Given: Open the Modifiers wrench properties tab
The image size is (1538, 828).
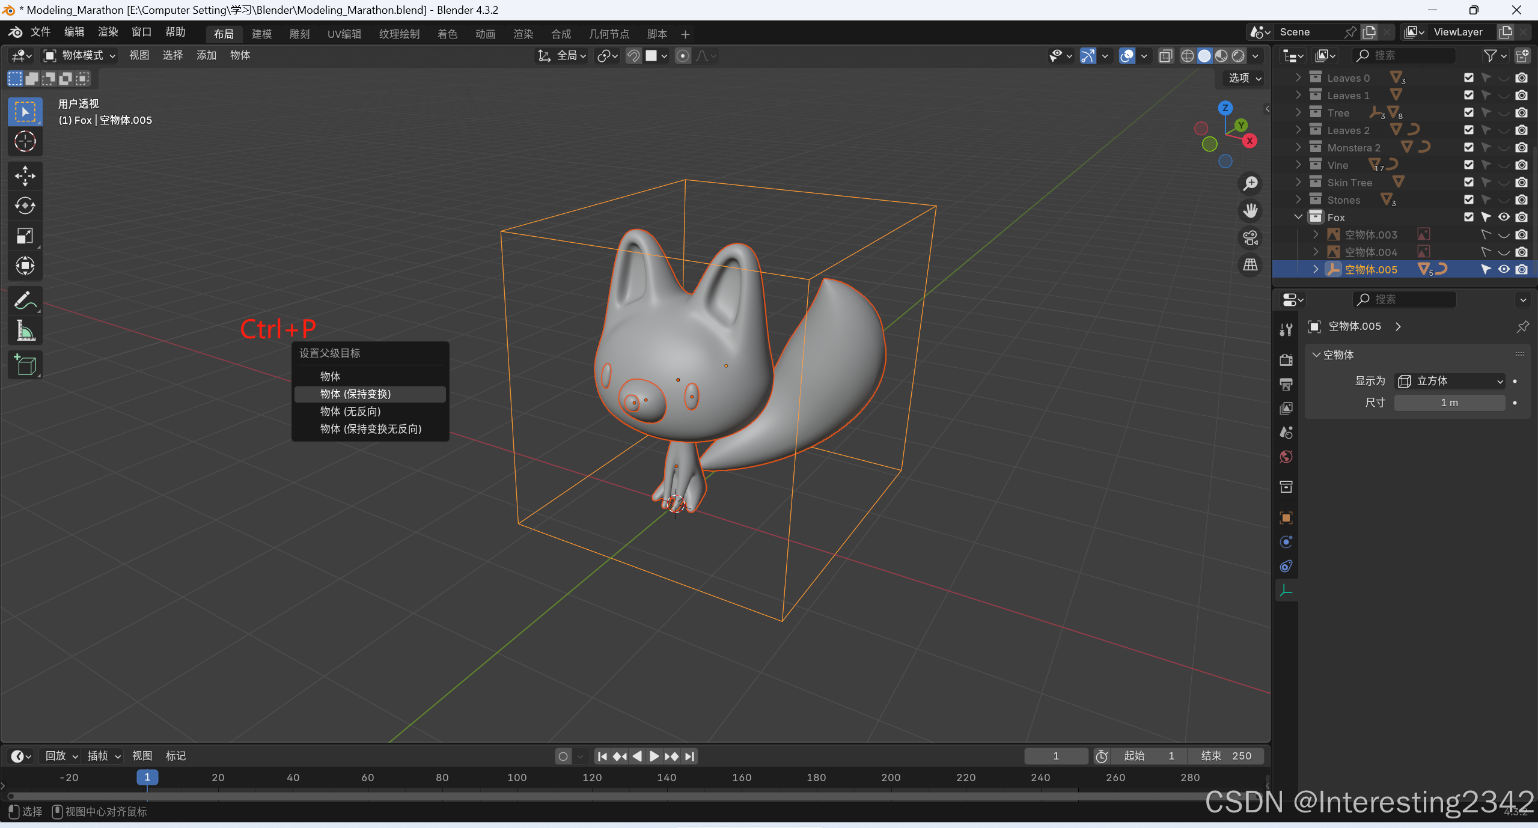Looking at the screenshot, I should click(1286, 329).
